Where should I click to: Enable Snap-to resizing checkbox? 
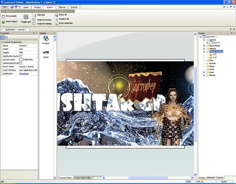tap(34, 24)
